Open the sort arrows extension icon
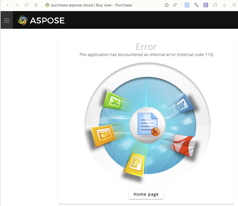 coord(196,5)
